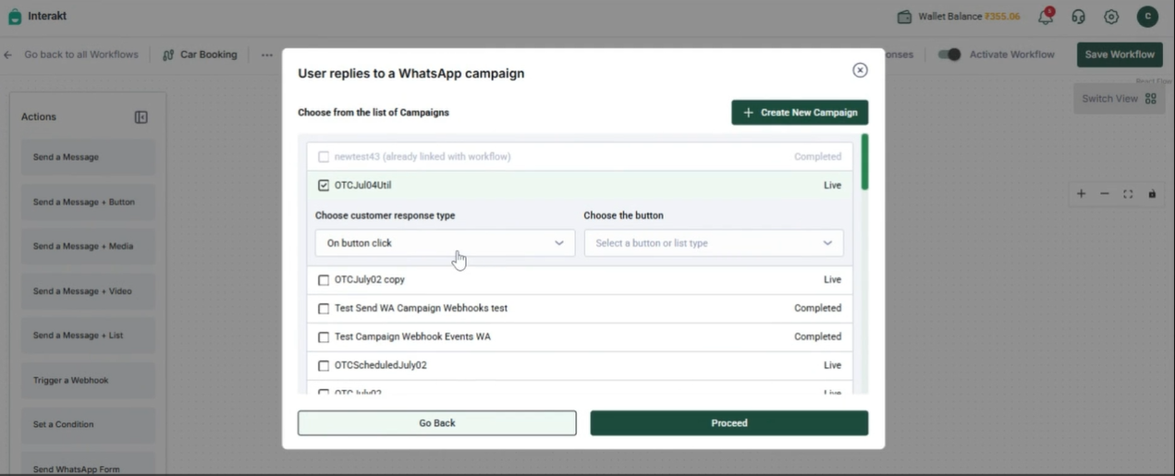Select the Send a Message + List action
1175x476 pixels.
point(89,336)
